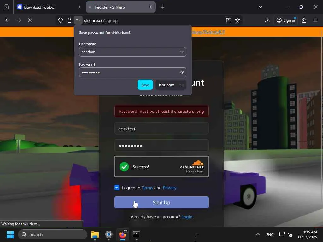Show hidden system tray icons

coord(258,234)
